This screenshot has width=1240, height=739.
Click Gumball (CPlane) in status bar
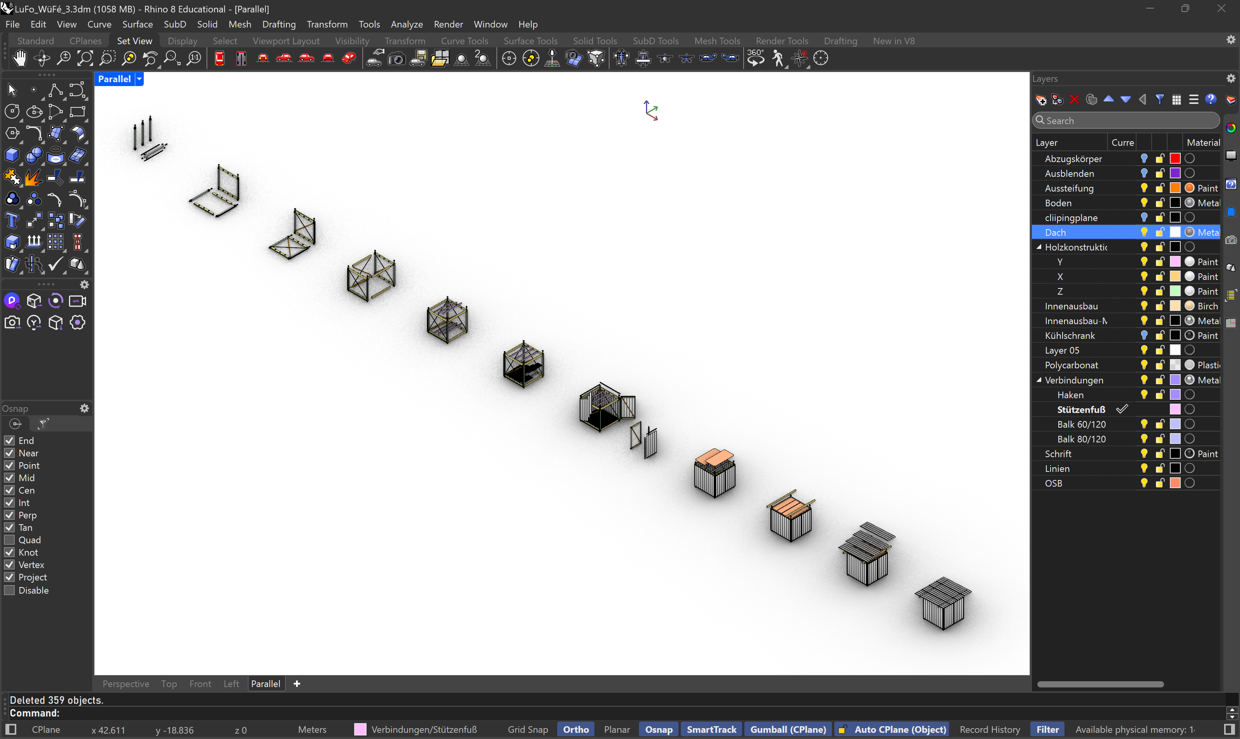pos(788,730)
